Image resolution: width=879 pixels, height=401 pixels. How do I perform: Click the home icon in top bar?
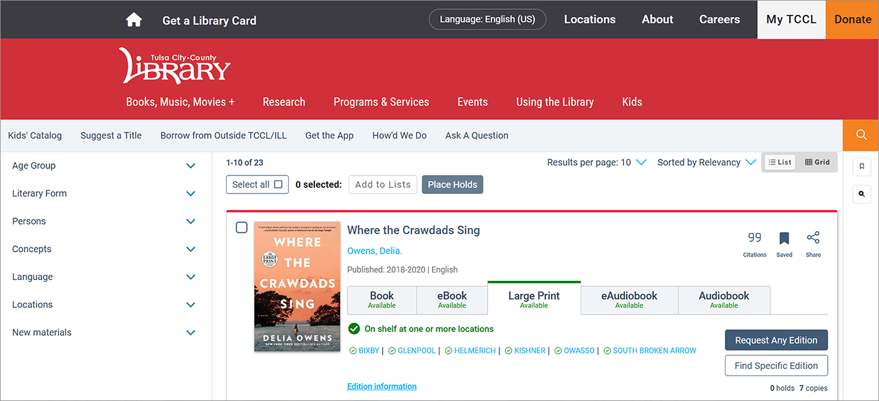(134, 20)
